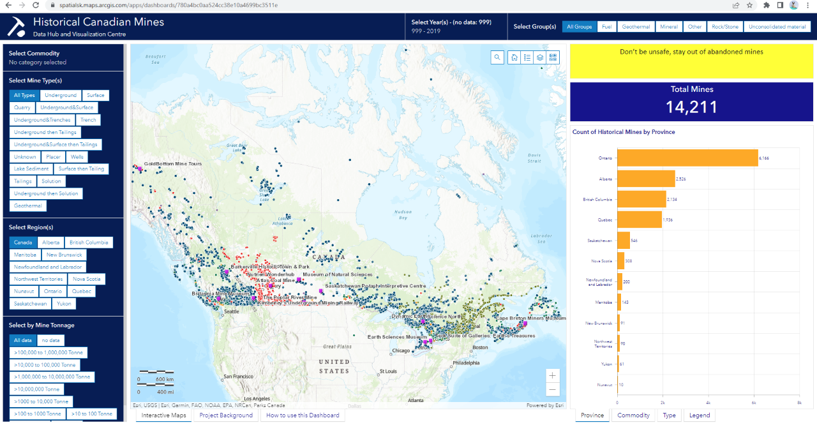Image resolution: width=817 pixels, height=425 pixels.
Task: Switch to the Project Background tab
Action: click(226, 415)
